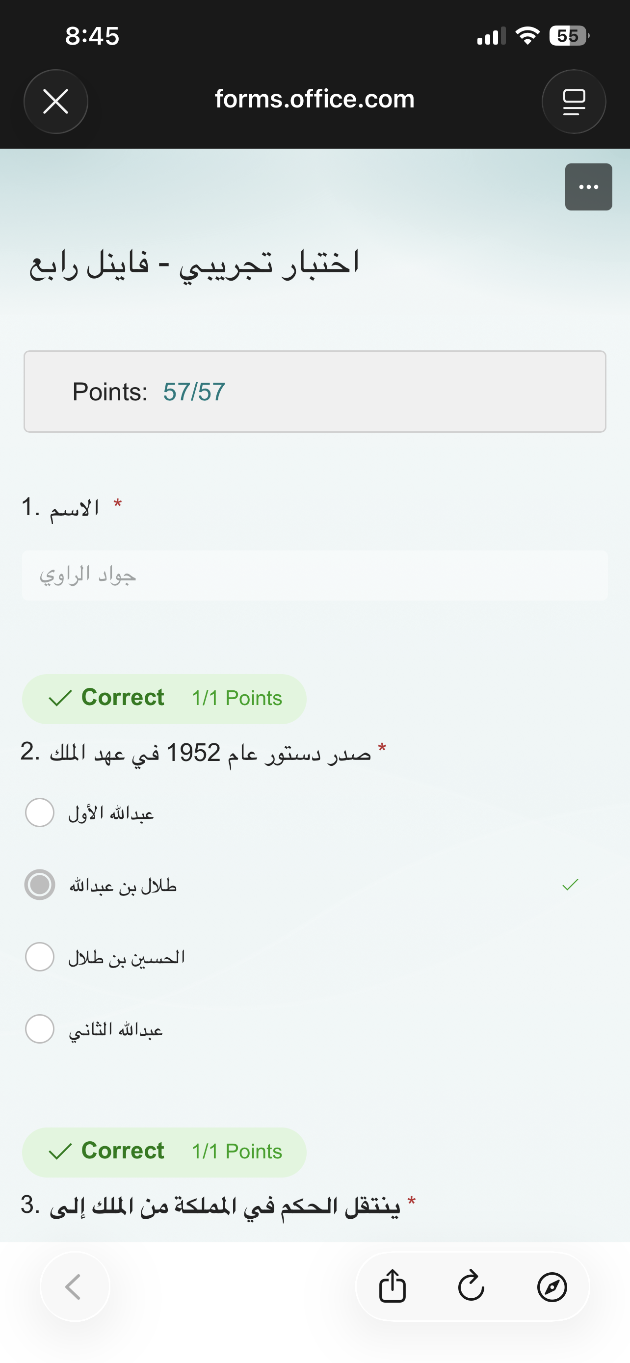The image size is (630, 1363).
Task: Close the in-app browser with X button
Action: pyautogui.click(x=55, y=102)
